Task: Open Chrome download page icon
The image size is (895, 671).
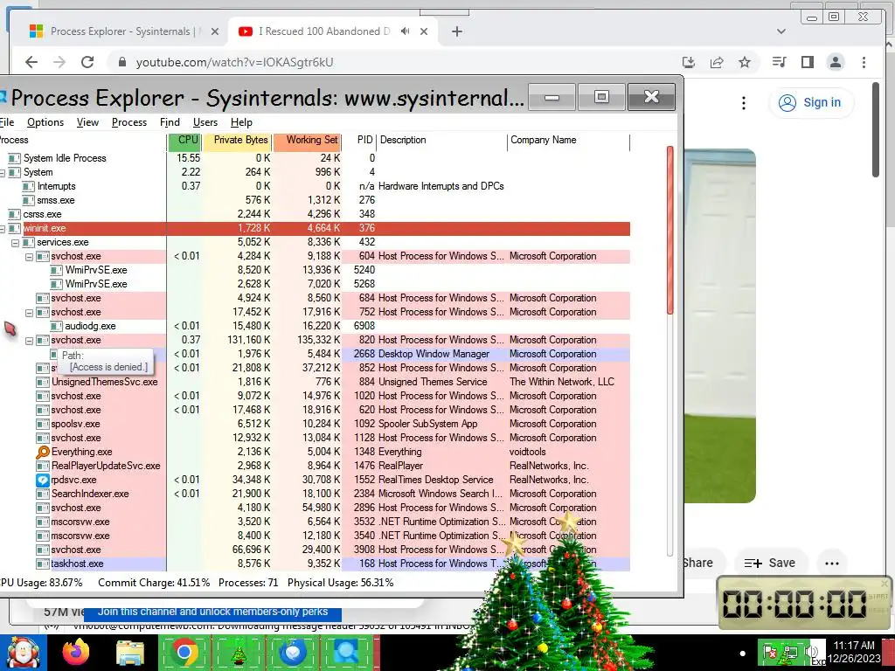Action: 689,62
